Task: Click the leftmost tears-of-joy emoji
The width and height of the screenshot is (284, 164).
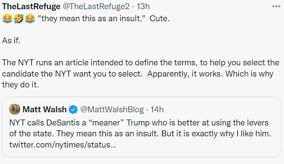Action: tap(7, 18)
